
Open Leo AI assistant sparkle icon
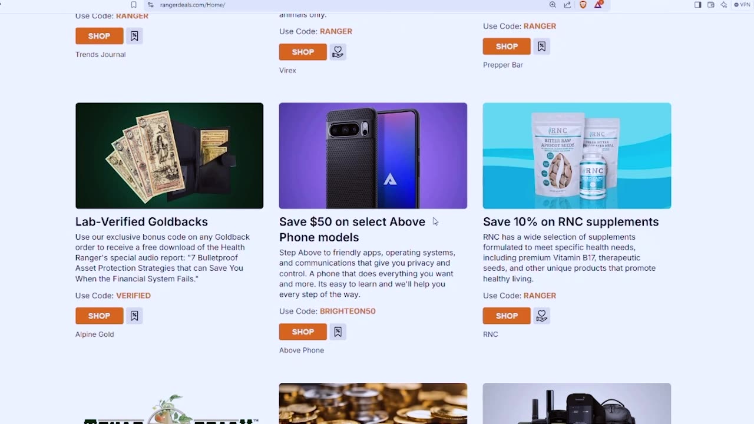tap(724, 5)
